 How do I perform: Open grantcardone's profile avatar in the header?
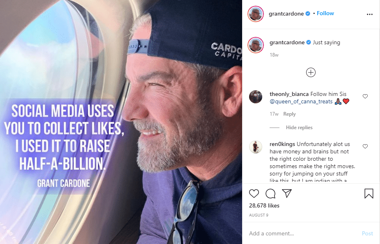pyautogui.click(x=256, y=14)
